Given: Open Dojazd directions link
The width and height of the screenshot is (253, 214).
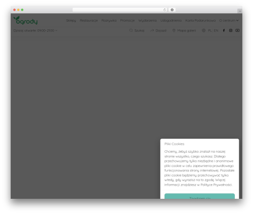Looking at the screenshot, I should (x=161, y=30).
